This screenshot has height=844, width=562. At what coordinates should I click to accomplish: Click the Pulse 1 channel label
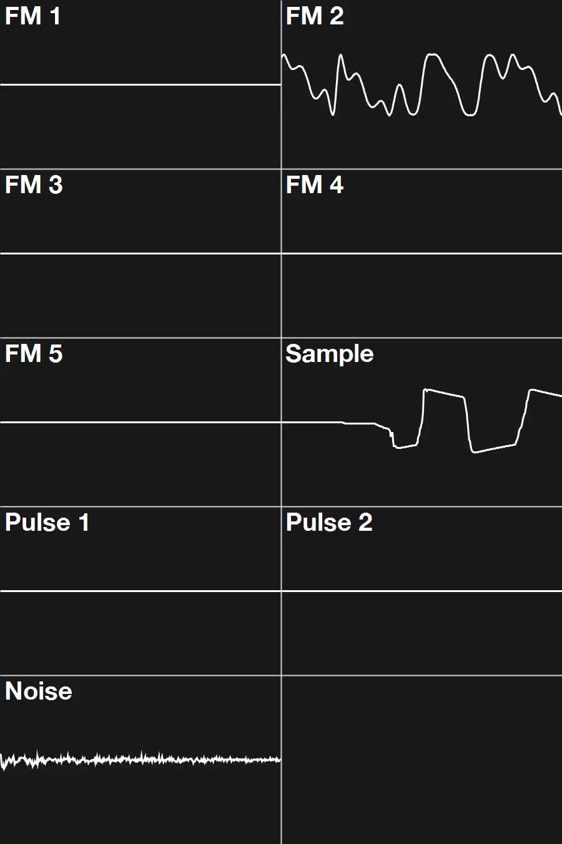click(47, 523)
